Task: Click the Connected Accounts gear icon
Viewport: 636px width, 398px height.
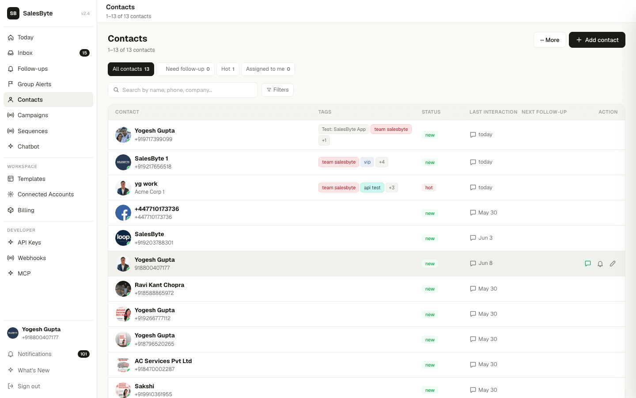Action: coord(11,194)
